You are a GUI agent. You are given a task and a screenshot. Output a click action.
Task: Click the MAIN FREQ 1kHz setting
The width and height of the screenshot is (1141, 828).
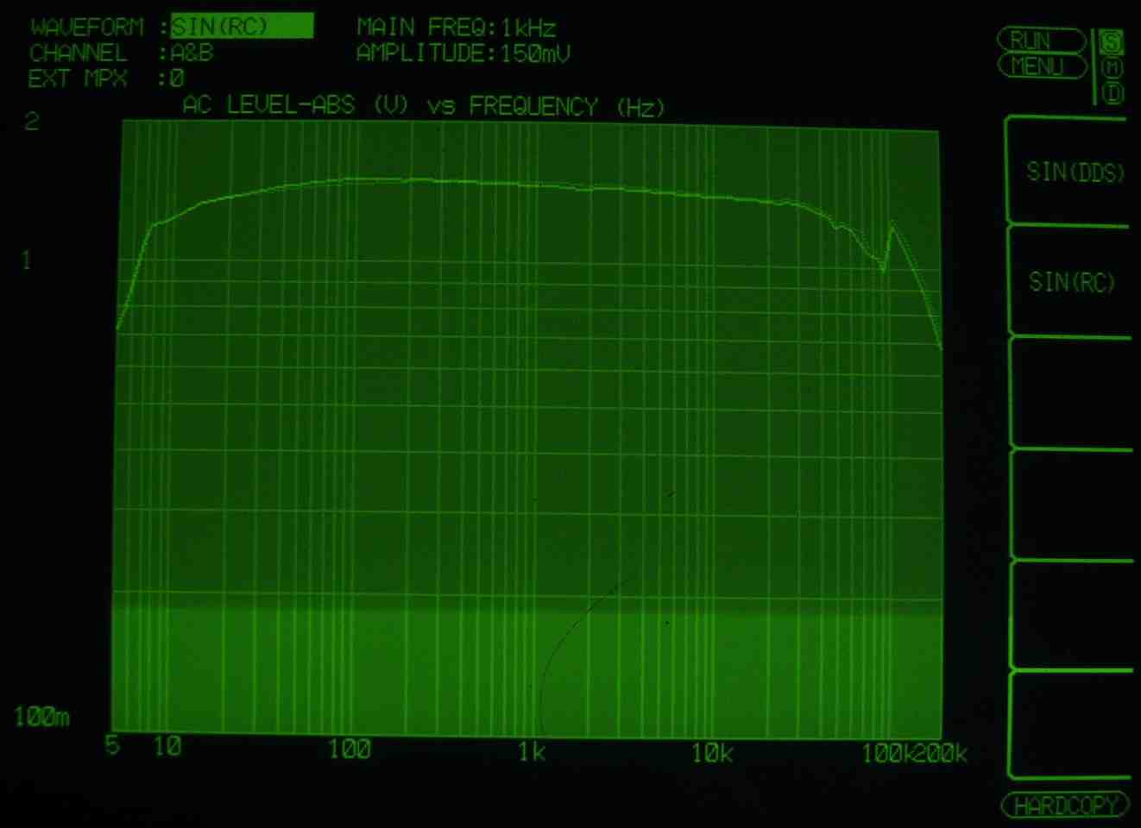coord(457,28)
